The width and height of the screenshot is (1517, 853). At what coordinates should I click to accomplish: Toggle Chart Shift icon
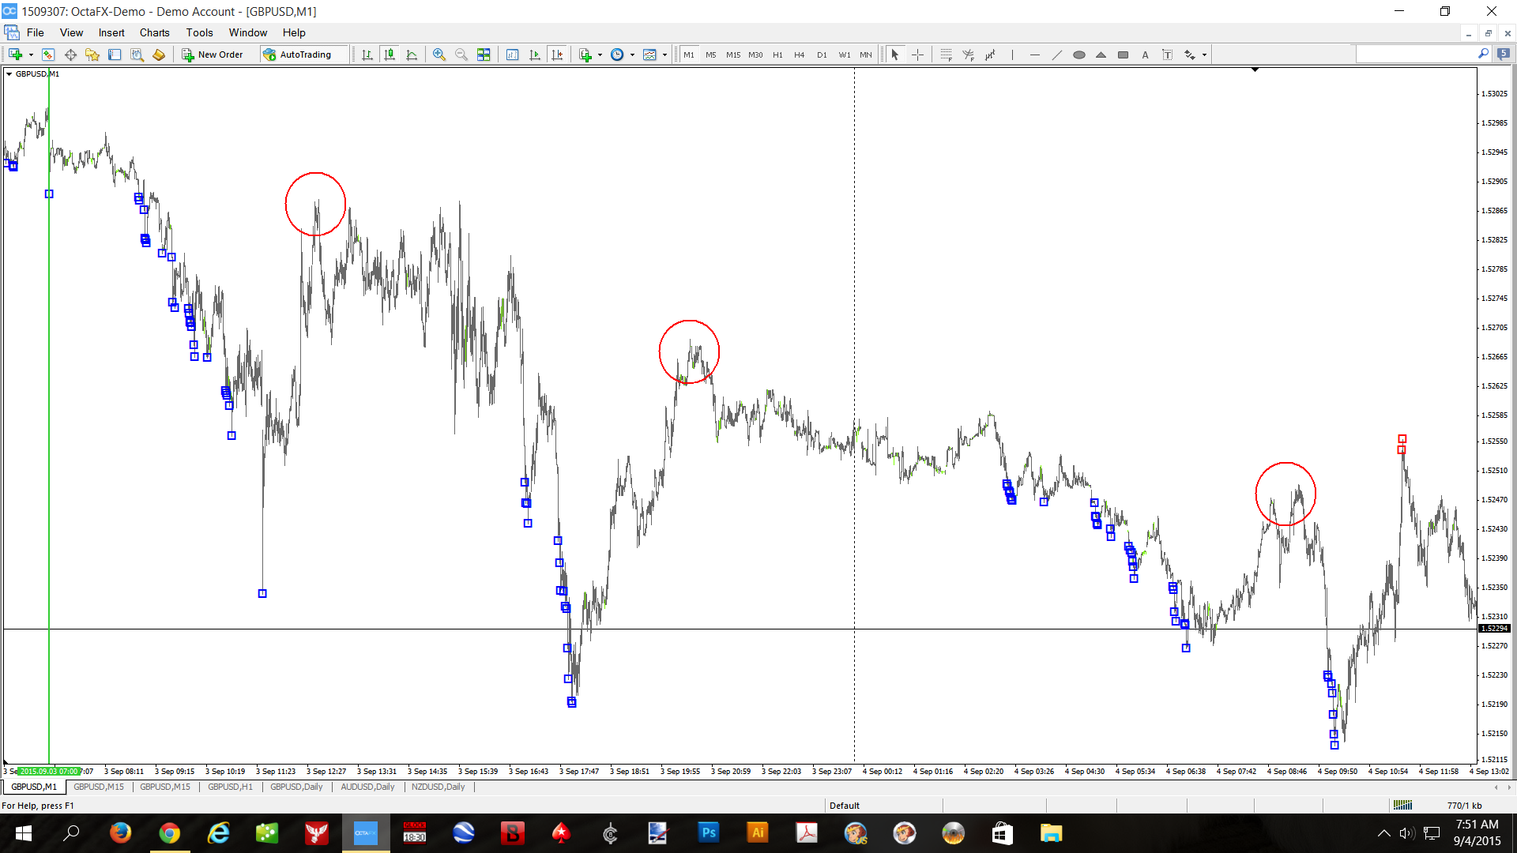pyautogui.click(x=557, y=54)
